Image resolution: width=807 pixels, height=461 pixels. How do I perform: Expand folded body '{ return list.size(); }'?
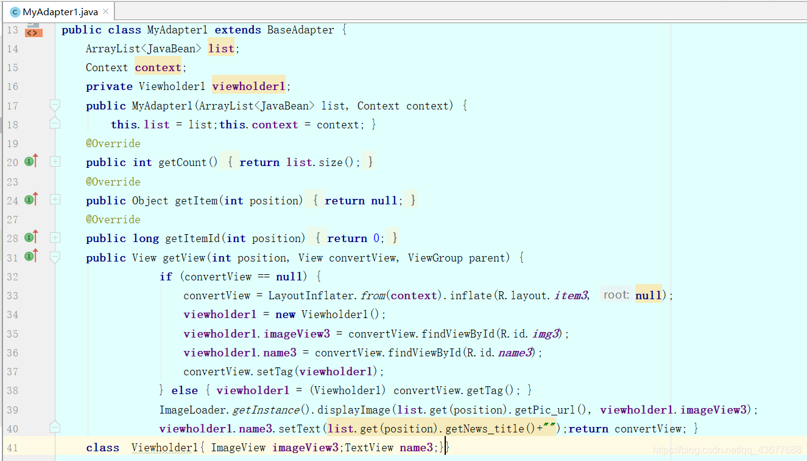298,162
